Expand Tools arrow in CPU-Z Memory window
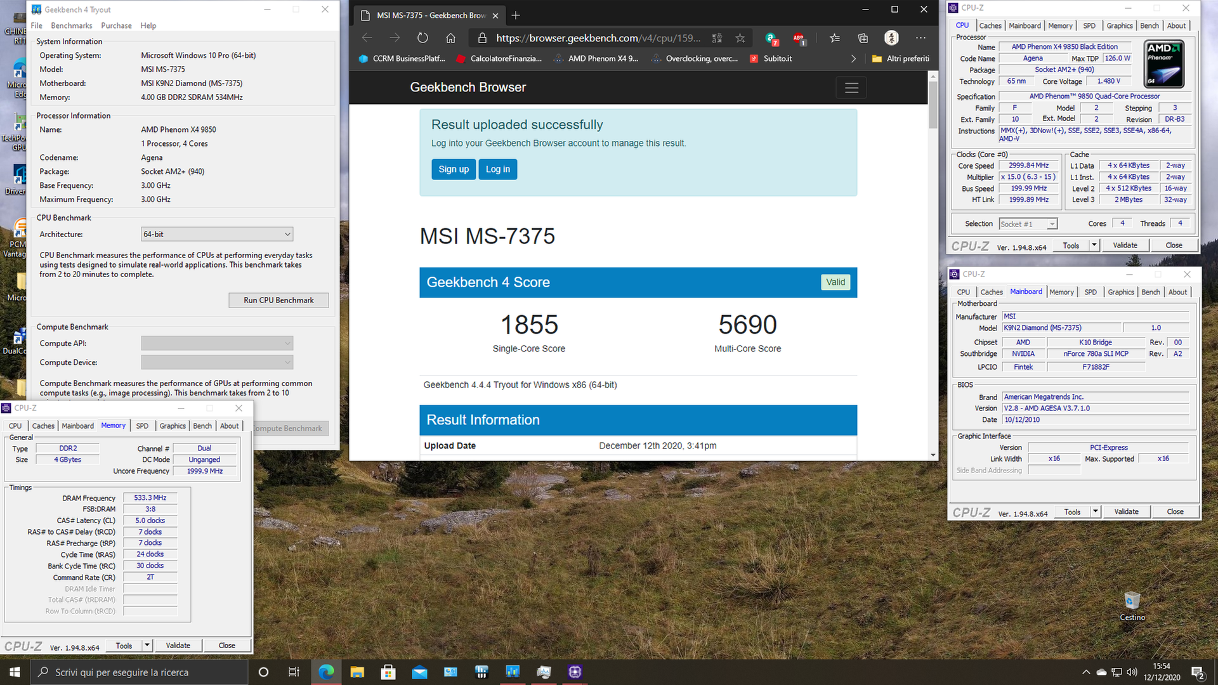The image size is (1218, 685). coord(147,646)
